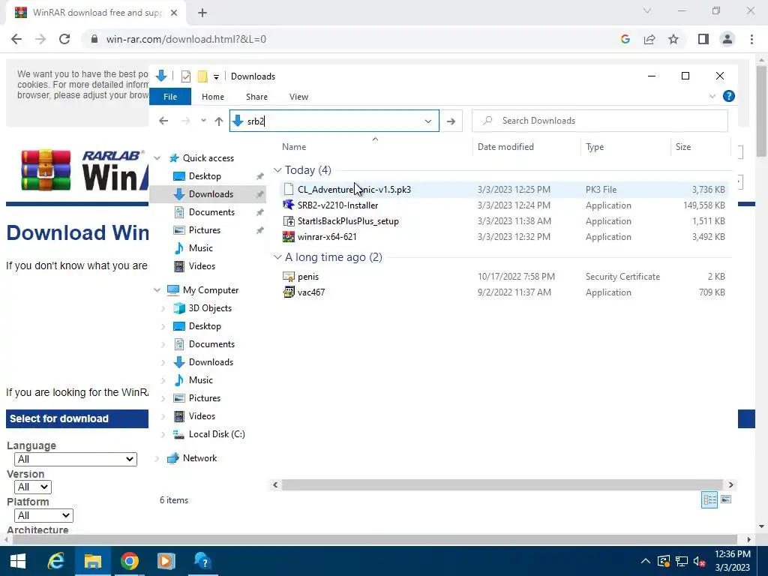768x576 pixels.
Task: Open Pictures under Quick access
Action: [x=204, y=230]
